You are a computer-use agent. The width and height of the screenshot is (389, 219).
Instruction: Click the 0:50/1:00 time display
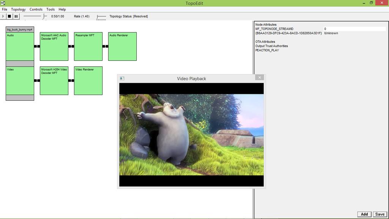point(58,16)
